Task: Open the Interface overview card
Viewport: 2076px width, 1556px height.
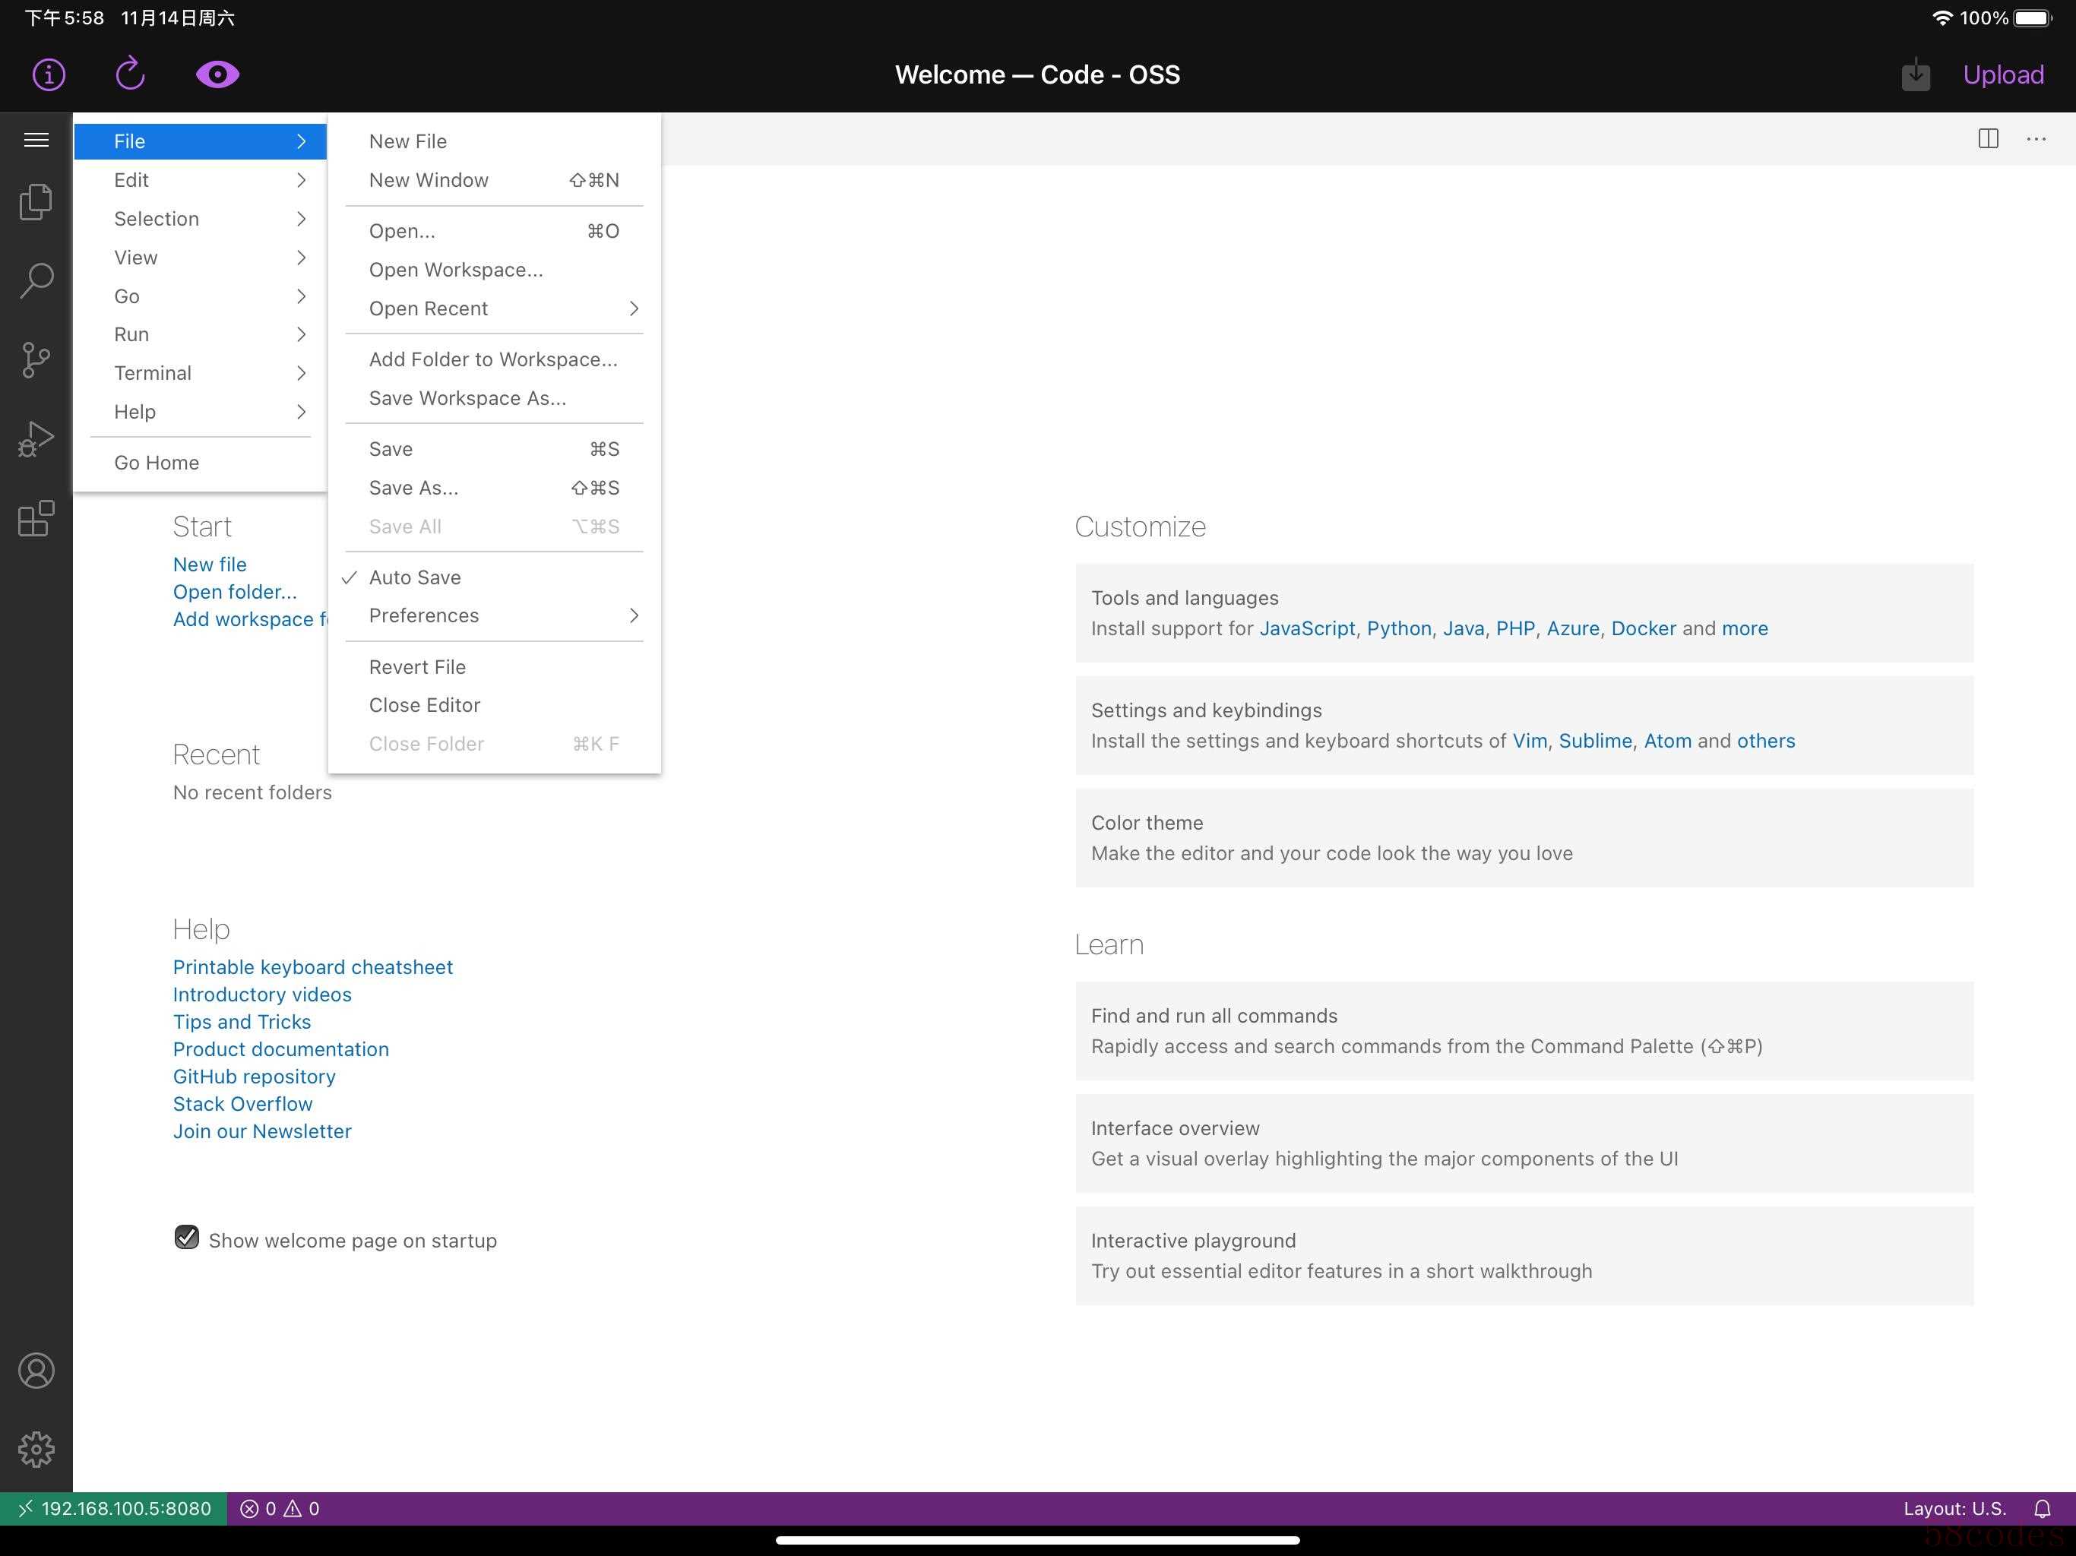Action: pos(1524,1143)
